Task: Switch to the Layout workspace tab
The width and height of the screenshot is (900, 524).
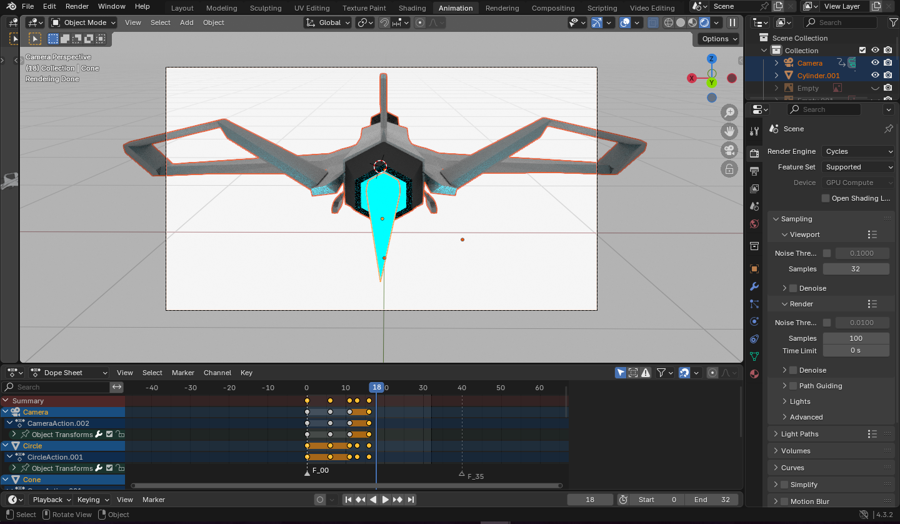Action: pos(182,8)
